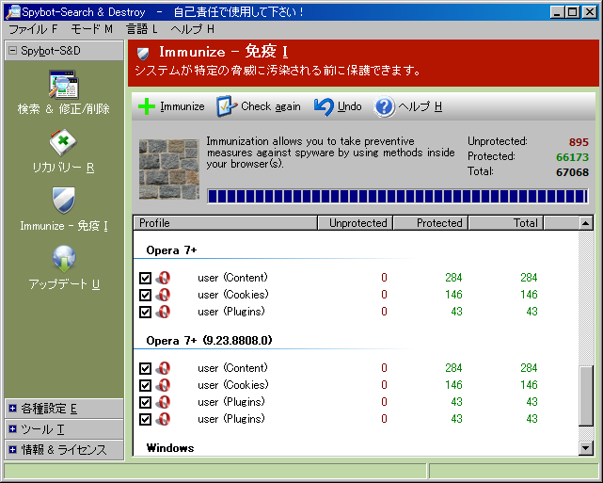Uncheck Opera 7+ user (Content) checkbox

146,278
